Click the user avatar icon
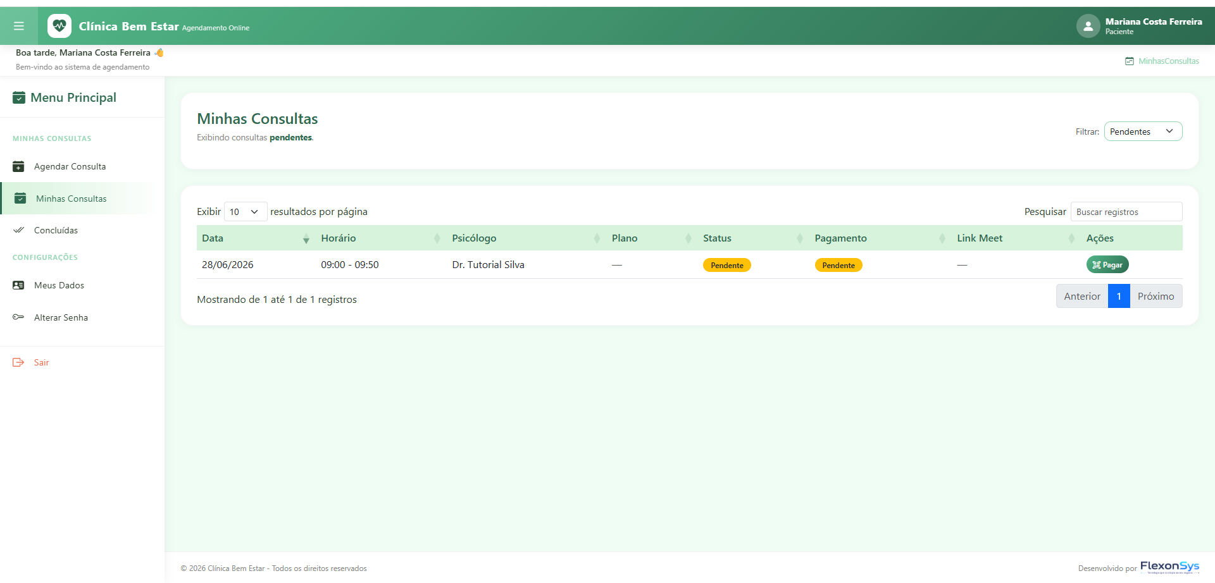Image resolution: width=1215 pixels, height=583 pixels. click(1088, 26)
